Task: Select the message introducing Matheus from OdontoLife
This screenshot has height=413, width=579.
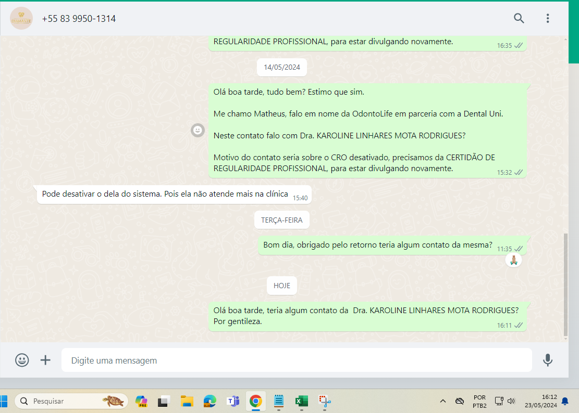Action: (367, 131)
